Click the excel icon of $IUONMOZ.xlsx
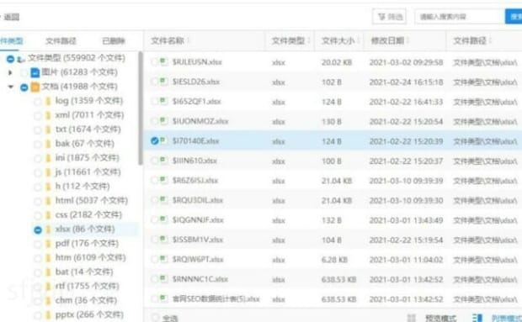 (x=163, y=120)
